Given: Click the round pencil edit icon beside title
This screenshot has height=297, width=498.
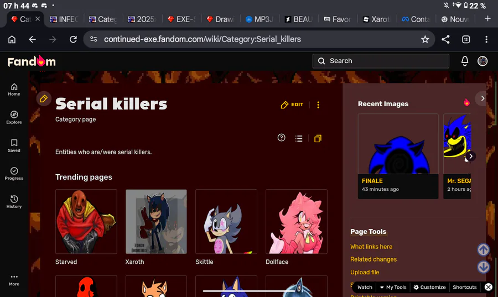Looking at the screenshot, I should coord(44,98).
